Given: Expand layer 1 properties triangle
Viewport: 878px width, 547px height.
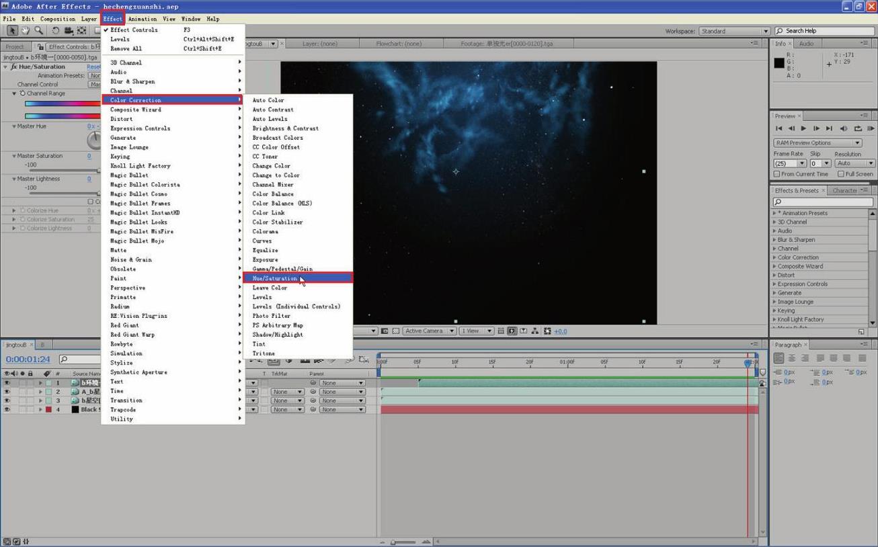Looking at the screenshot, I should [40, 383].
